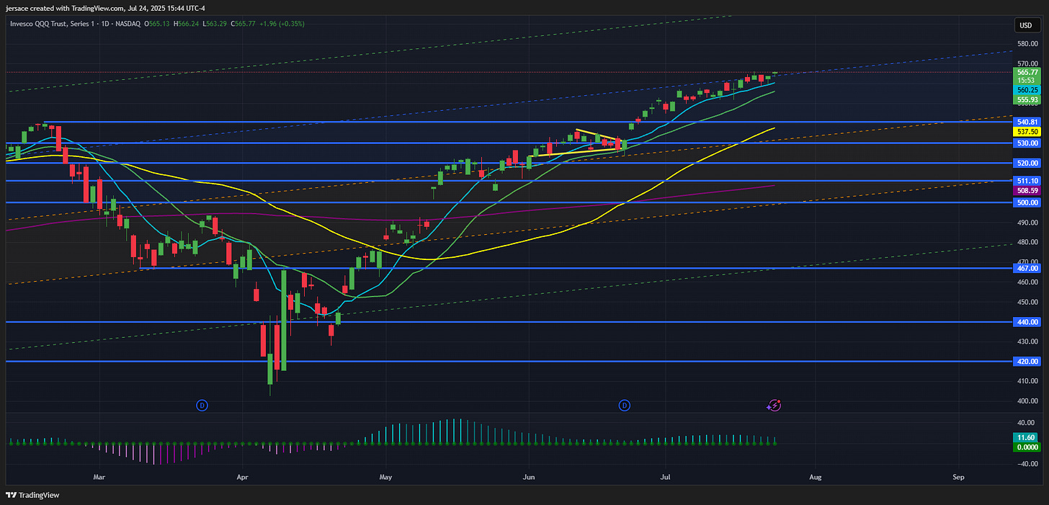Click the 570.00 price axis value
1049x505 pixels.
coord(1027,63)
